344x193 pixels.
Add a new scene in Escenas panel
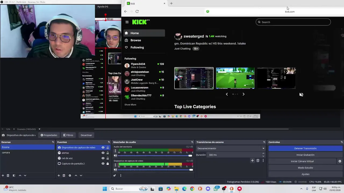click(3, 176)
